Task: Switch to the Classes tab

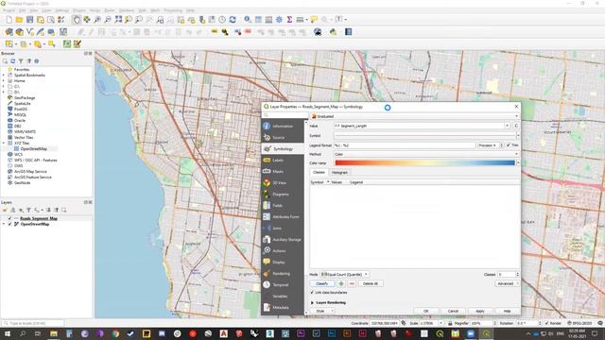Action: click(319, 172)
